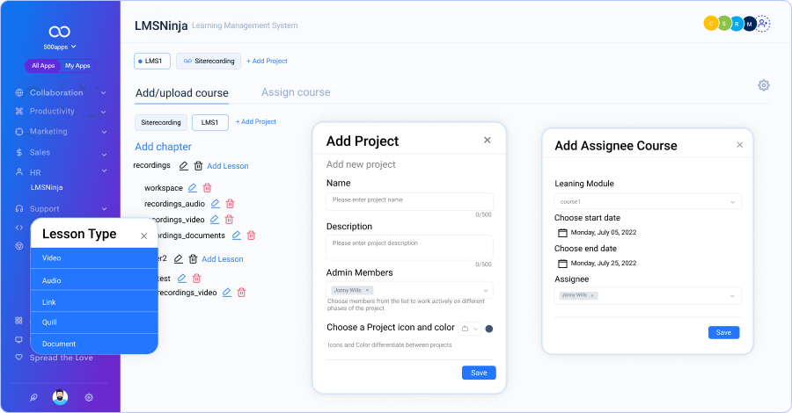
Task: Pick the dark project color swatch
Action: pyautogui.click(x=489, y=329)
